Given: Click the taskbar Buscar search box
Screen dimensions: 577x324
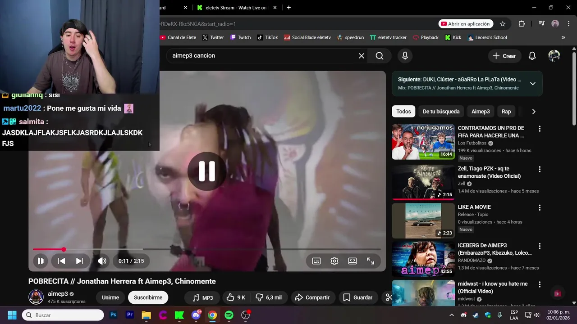Looking at the screenshot, I should 63,315.
